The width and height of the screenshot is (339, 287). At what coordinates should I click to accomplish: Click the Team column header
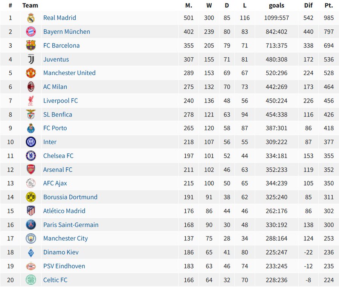tap(30, 5)
